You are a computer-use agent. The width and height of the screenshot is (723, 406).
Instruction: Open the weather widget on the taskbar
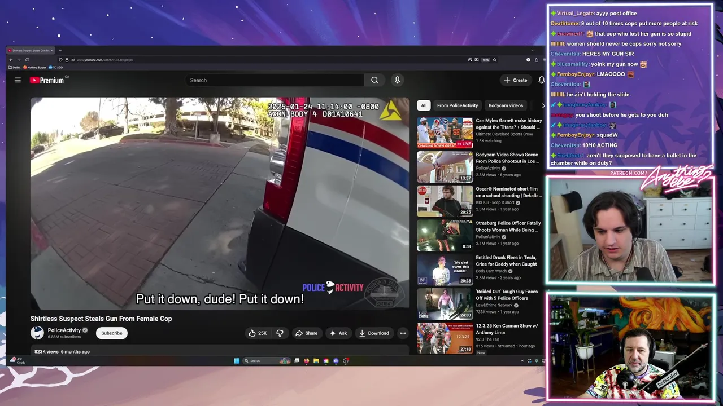(19, 360)
